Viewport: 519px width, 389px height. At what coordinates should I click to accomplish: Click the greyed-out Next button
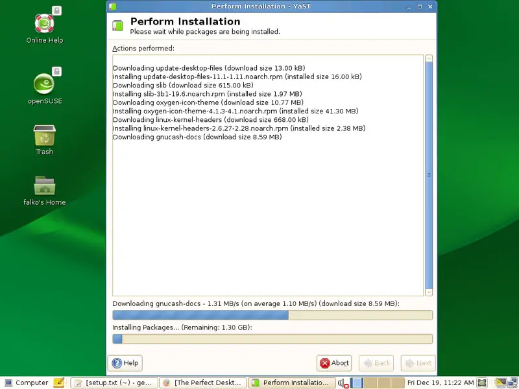[418, 363]
